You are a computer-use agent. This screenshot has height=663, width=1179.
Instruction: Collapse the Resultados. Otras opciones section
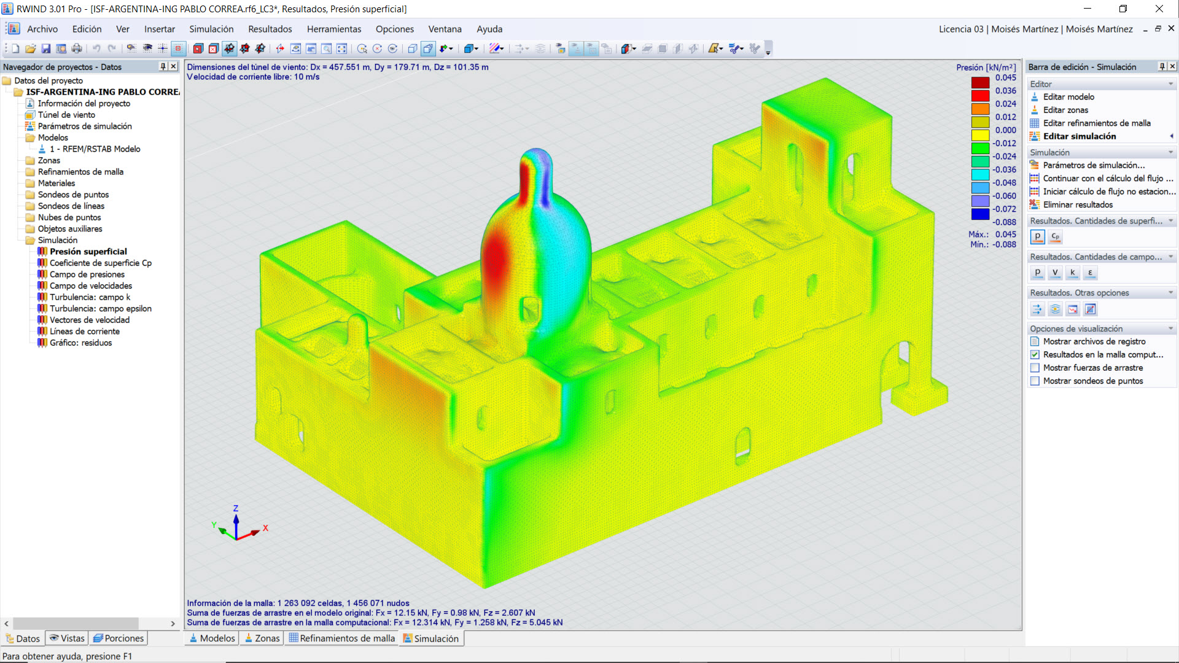(x=1170, y=292)
